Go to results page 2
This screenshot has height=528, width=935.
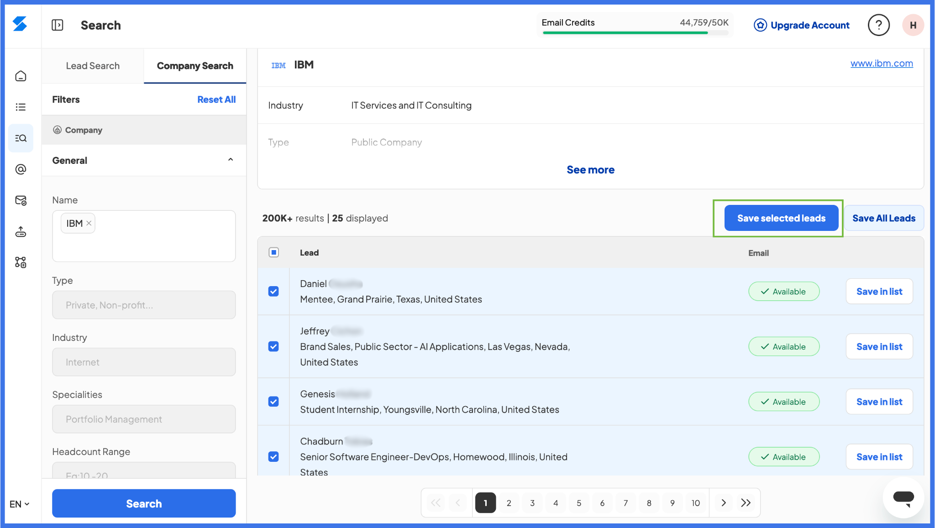(x=509, y=503)
